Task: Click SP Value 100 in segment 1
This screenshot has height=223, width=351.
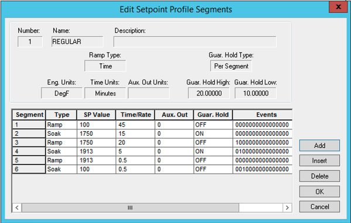Action: pyautogui.click(x=97, y=125)
